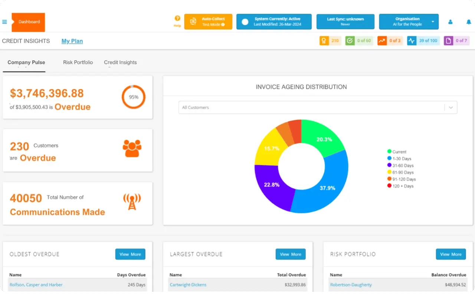Viewport: 475px width, 297px height.
Task: Open the My Plan link
Action: (x=72, y=41)
